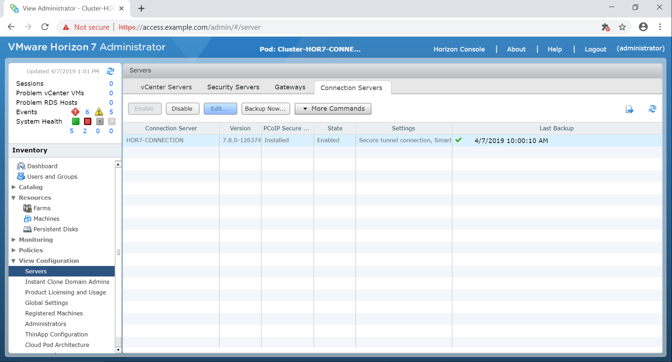Click the Not secure warning icon
Screen dimensions: 672x362
66,27
